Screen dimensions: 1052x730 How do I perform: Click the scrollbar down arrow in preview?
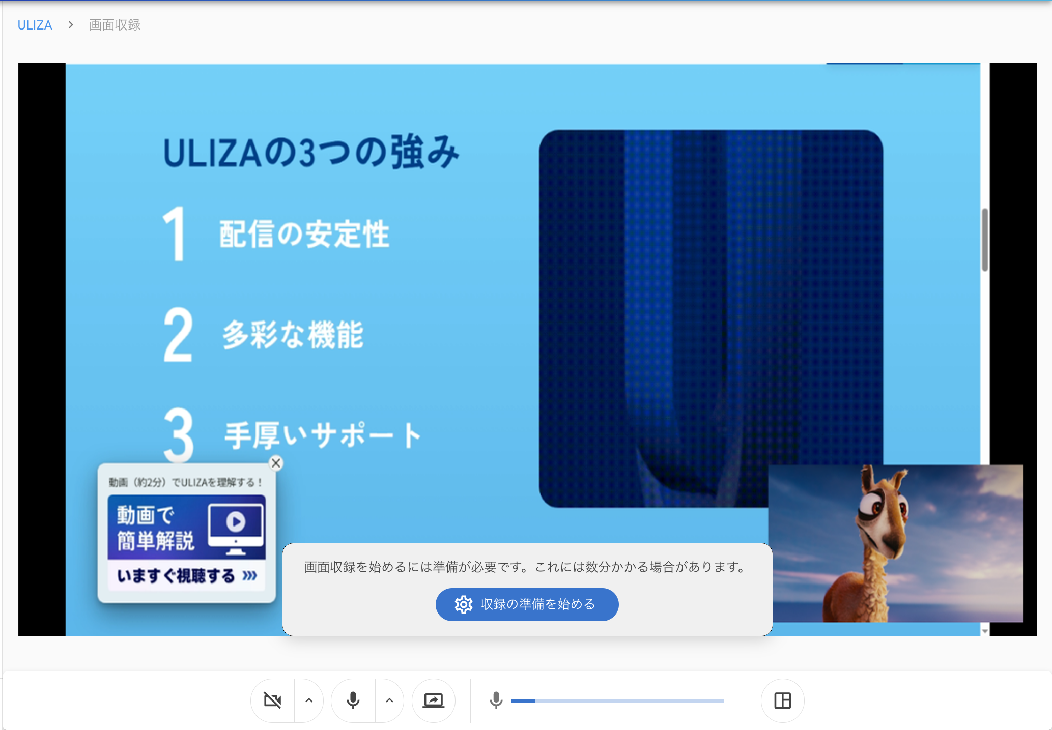point(985,631)
